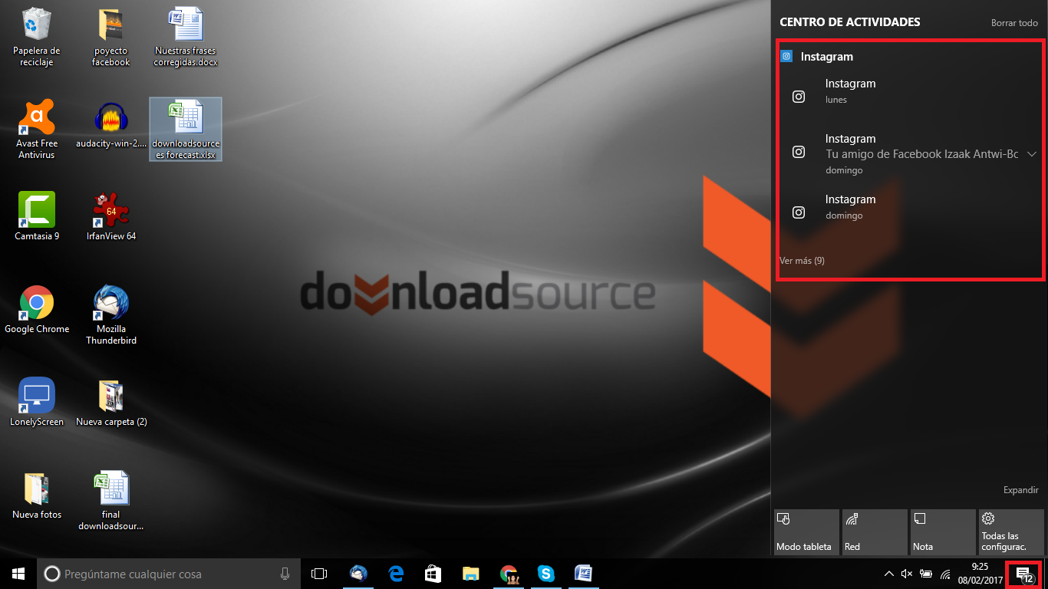The height and width of the screenshot is (589, 1048).
Task: Click the Cortana microphone icon
Action: point(285,574)
